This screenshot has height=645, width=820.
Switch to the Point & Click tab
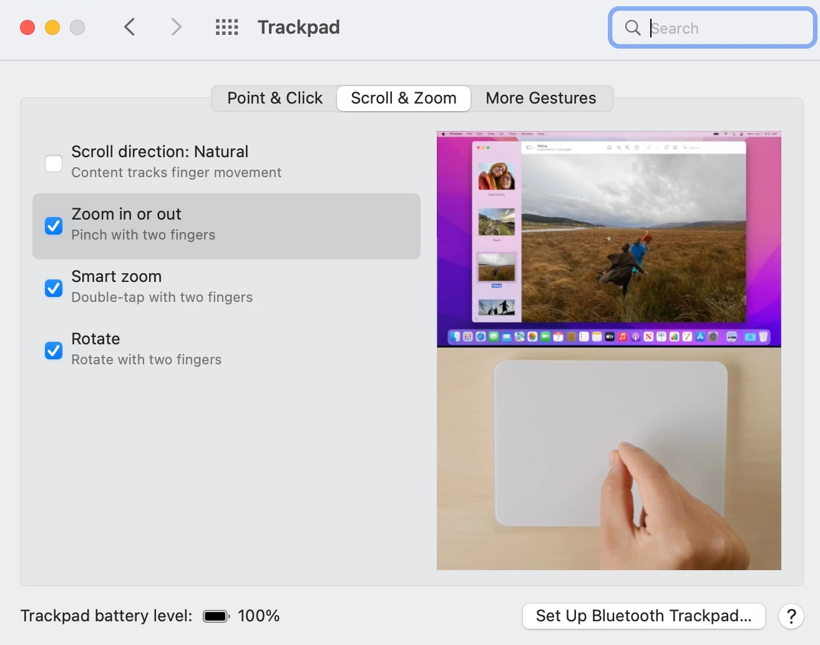(x=275, y=99)
